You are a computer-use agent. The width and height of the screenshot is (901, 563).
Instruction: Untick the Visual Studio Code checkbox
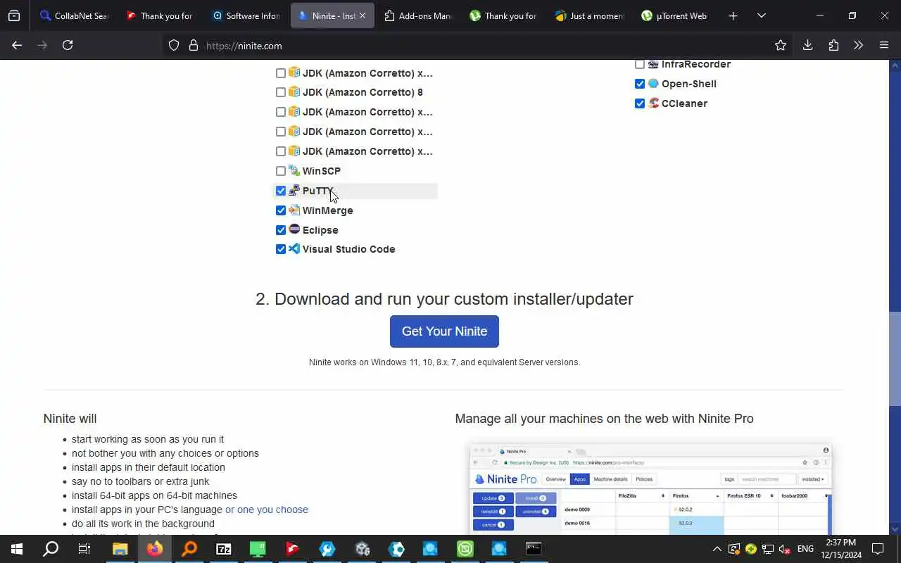[x=281, y=249]
